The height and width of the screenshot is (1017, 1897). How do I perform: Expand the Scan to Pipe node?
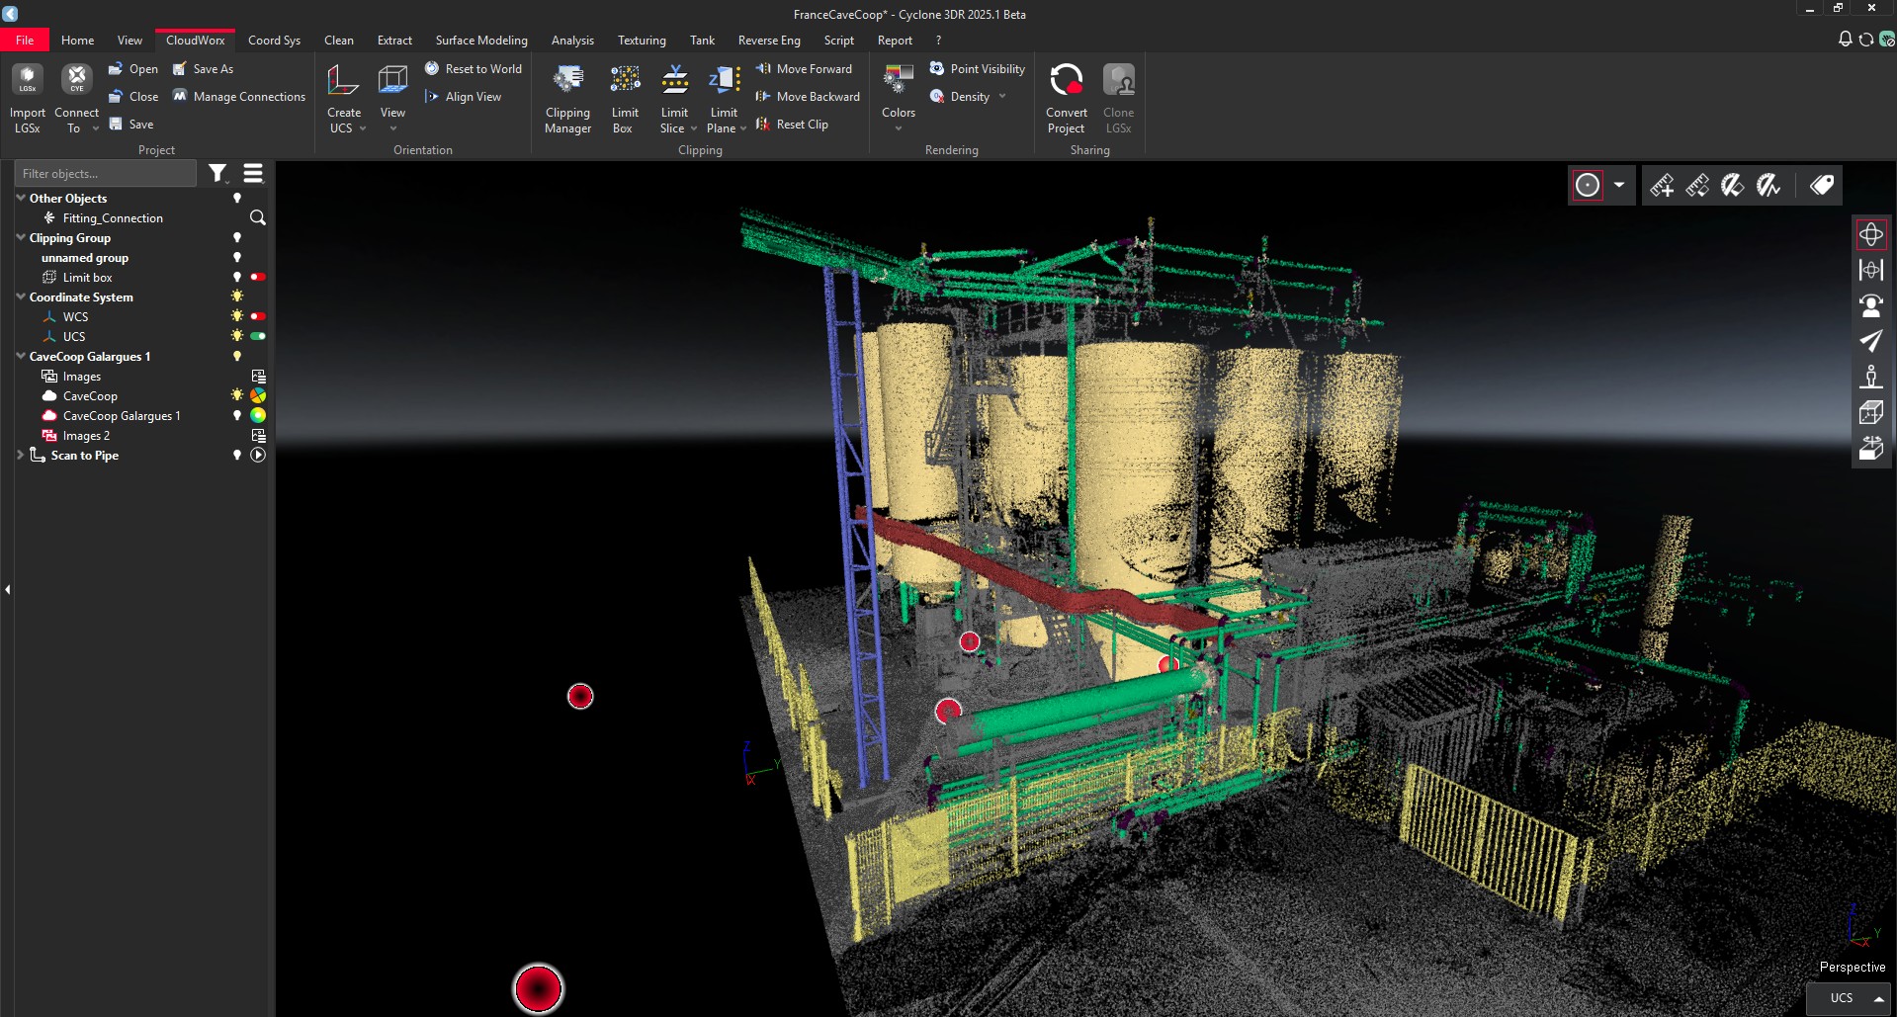[21, 456]
